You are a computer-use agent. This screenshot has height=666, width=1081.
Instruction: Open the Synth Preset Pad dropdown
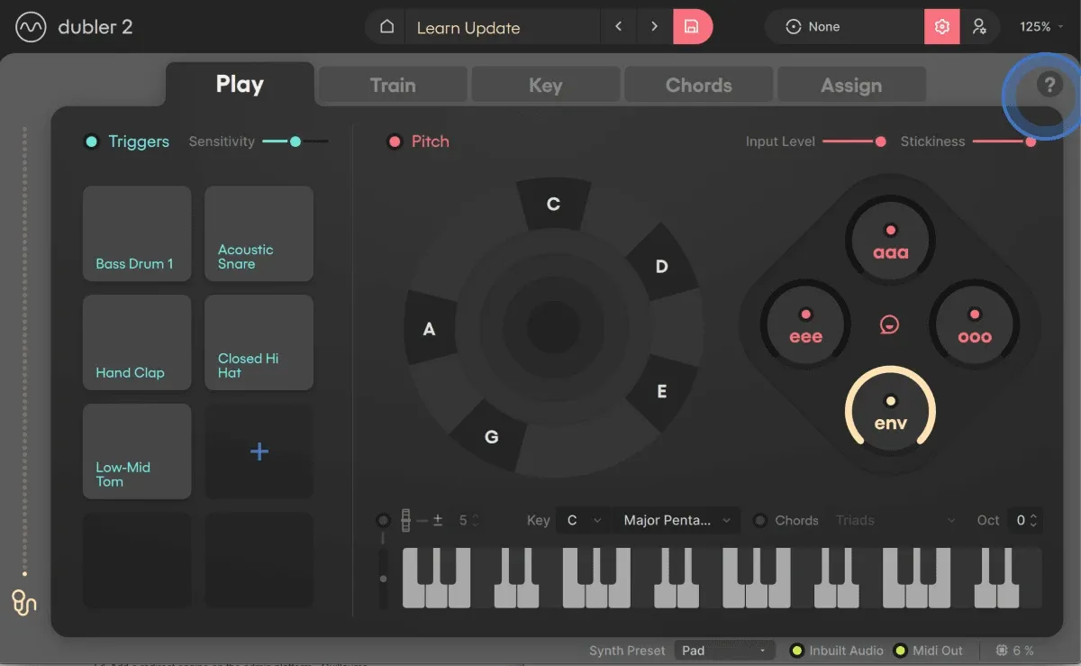click(724, 650)
